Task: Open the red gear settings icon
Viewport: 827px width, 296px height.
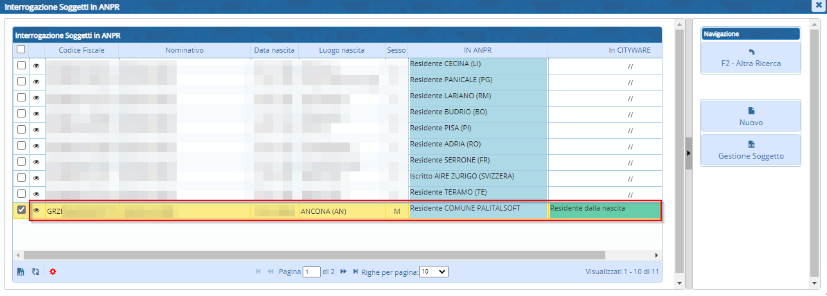Action: tap(53, 272)
